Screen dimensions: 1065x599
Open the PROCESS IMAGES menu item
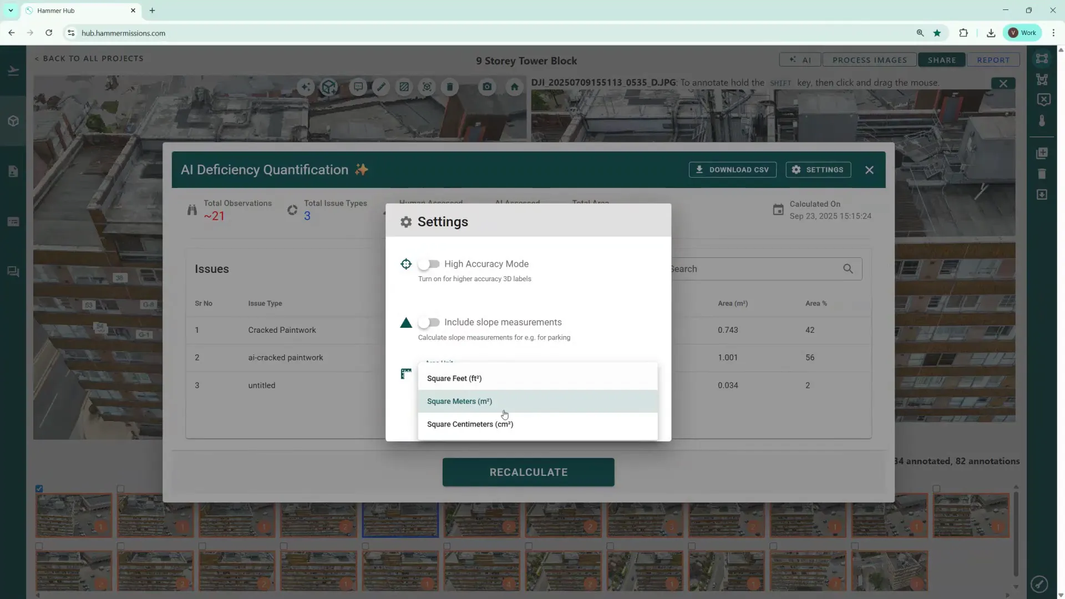pyautogui.click(x=869, y=60)
